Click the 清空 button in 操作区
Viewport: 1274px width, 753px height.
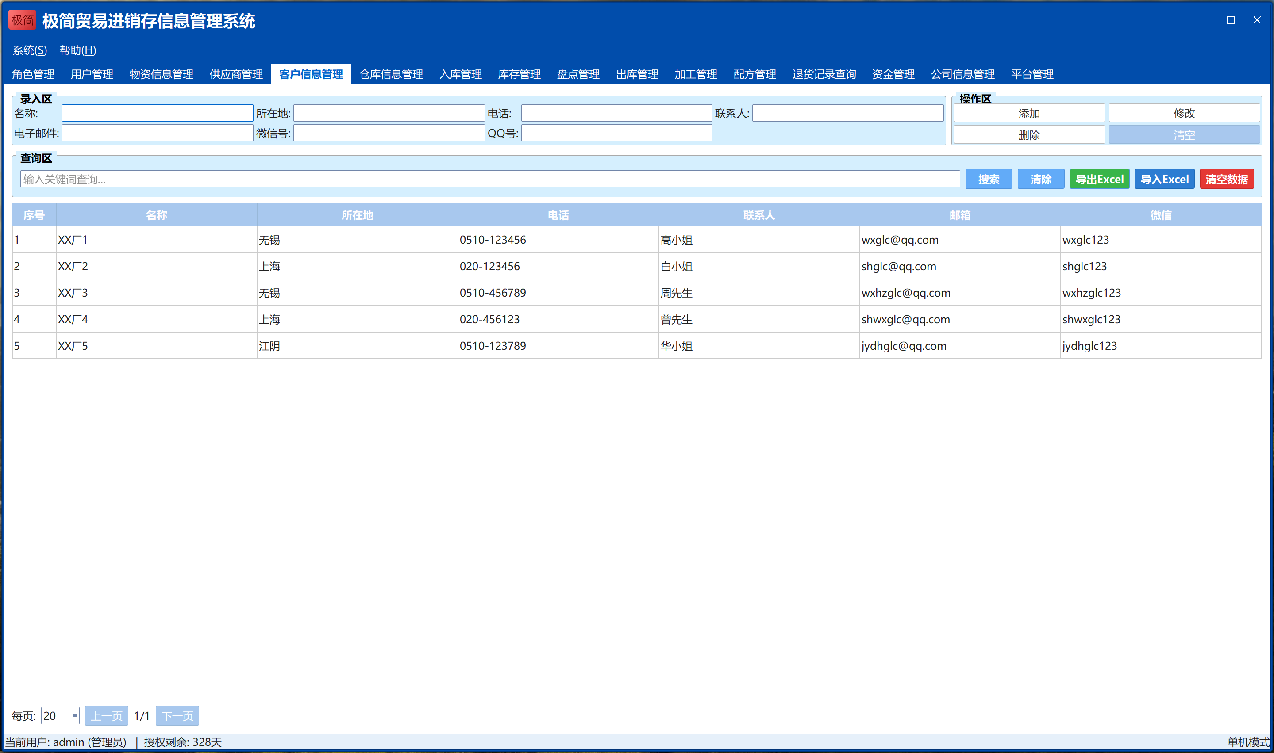point(1184,135)
